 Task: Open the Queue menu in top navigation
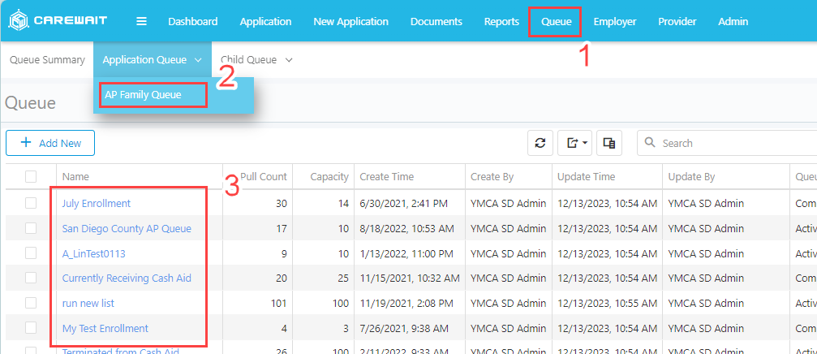556,22
